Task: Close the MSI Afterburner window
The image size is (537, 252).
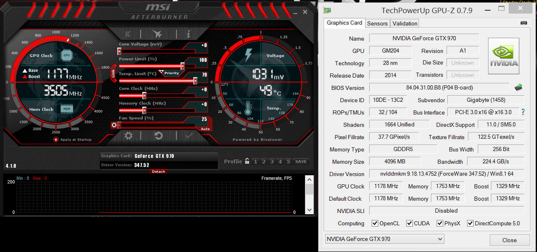Action: click(305, 12)
